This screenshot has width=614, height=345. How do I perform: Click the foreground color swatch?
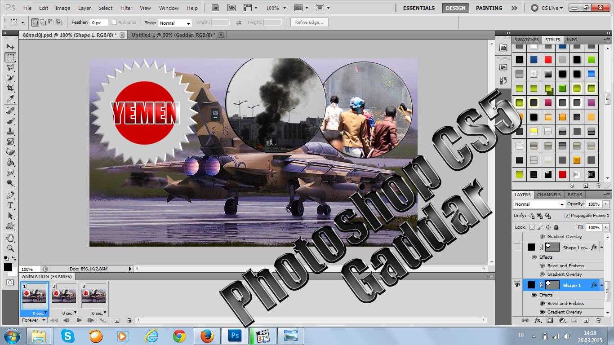[x=8, y=267]
